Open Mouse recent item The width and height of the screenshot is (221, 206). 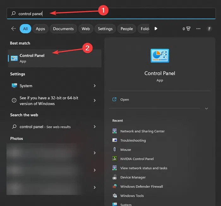click(x=126, y=150)
